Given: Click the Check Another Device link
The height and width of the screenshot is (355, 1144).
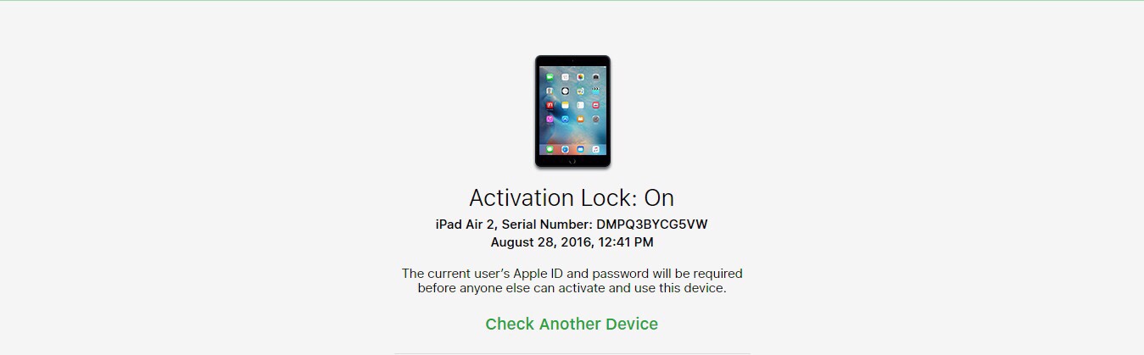Looking at the screenshot, I should point(572,324).
